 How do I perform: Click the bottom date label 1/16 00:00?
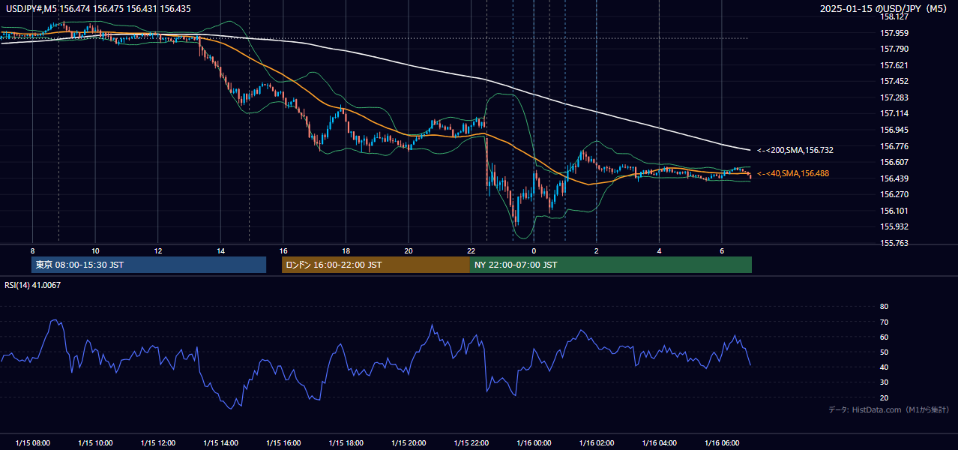coord(534,443)
